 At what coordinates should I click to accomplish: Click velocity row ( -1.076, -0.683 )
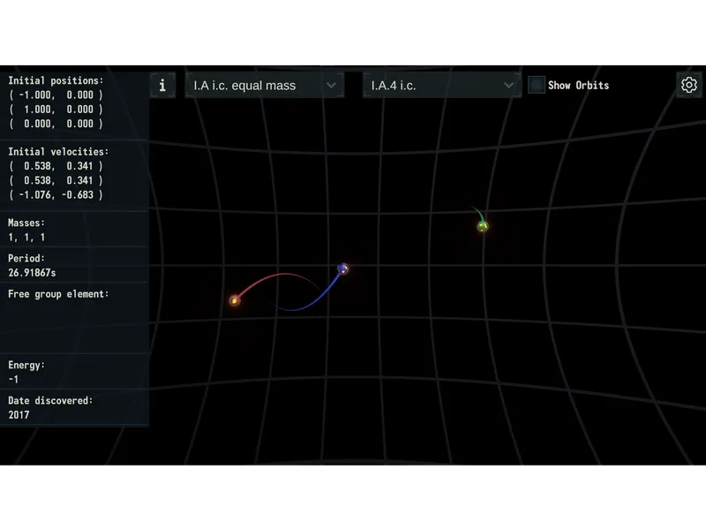click(x=56, y=194)
